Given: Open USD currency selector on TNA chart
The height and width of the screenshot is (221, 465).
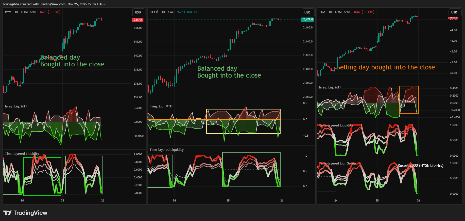Looking at the screenshot, I should [x=454, y=12].
